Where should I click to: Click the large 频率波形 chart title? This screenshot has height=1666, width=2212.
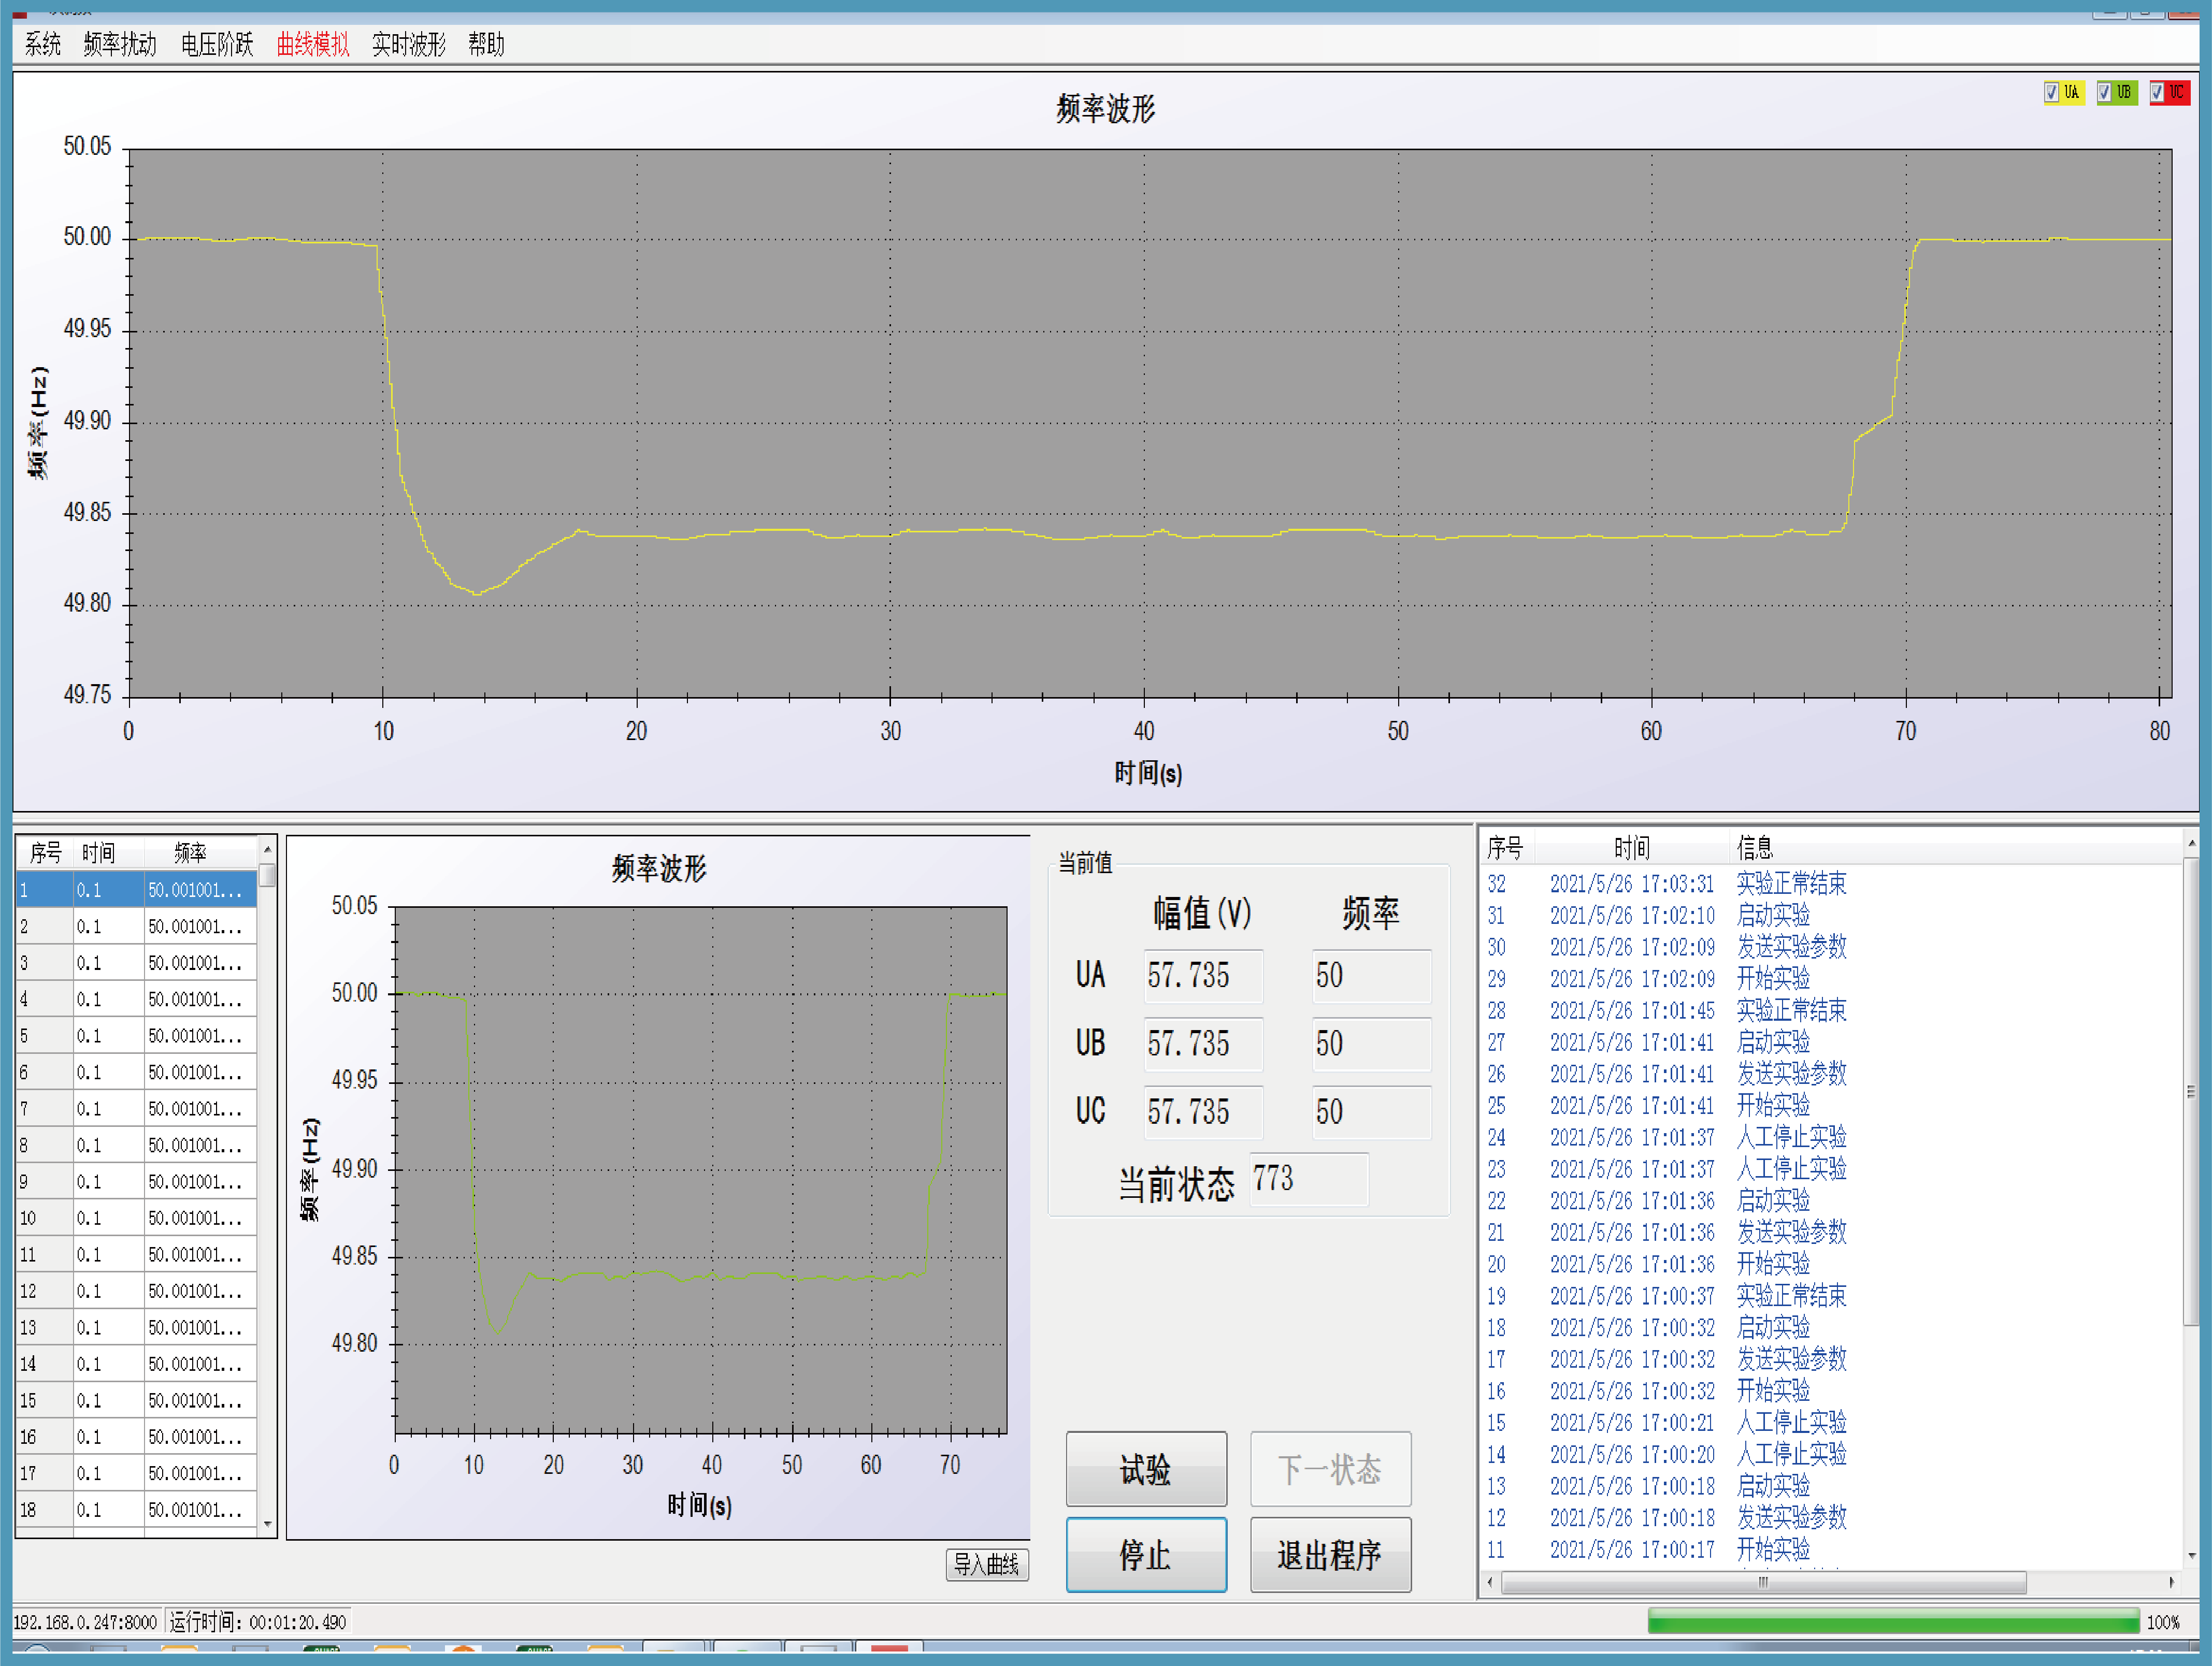click(x=1106, y=108)
